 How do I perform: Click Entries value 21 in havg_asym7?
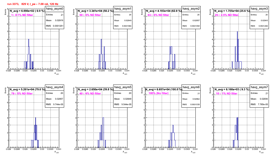tap(267, 93)
